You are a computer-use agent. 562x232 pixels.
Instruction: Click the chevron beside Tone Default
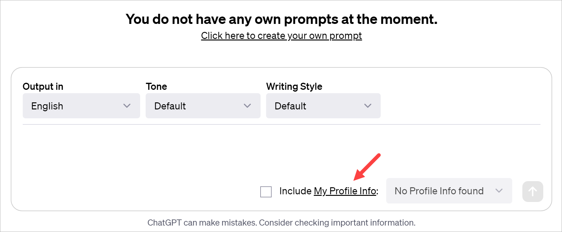point(247,106)
